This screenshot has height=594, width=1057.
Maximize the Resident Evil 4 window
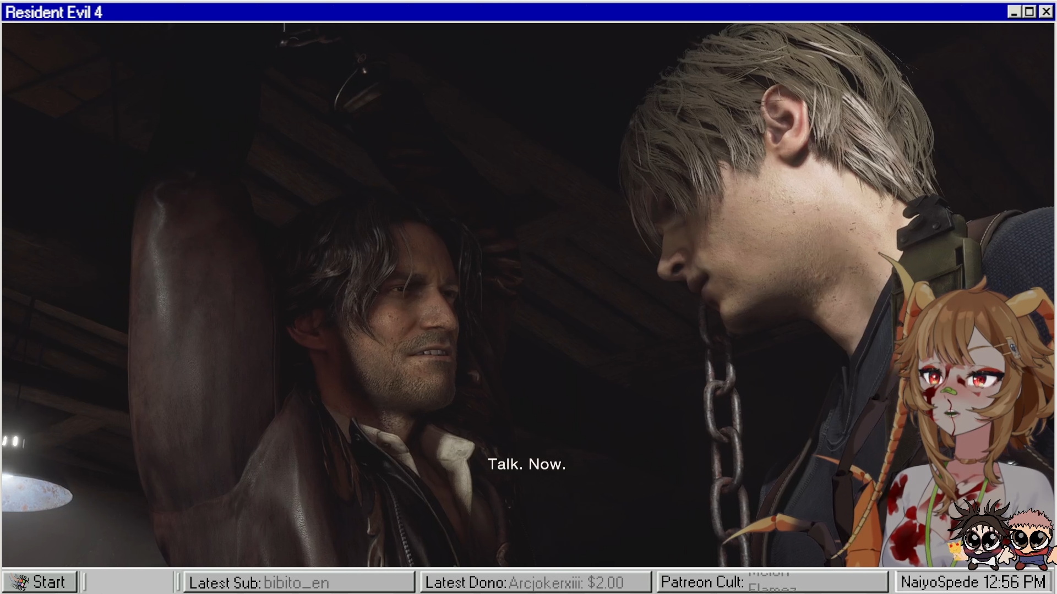(x=1029, y=12)
